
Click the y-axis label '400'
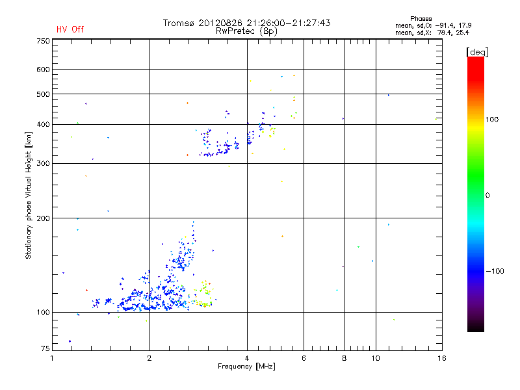[44, 125]
